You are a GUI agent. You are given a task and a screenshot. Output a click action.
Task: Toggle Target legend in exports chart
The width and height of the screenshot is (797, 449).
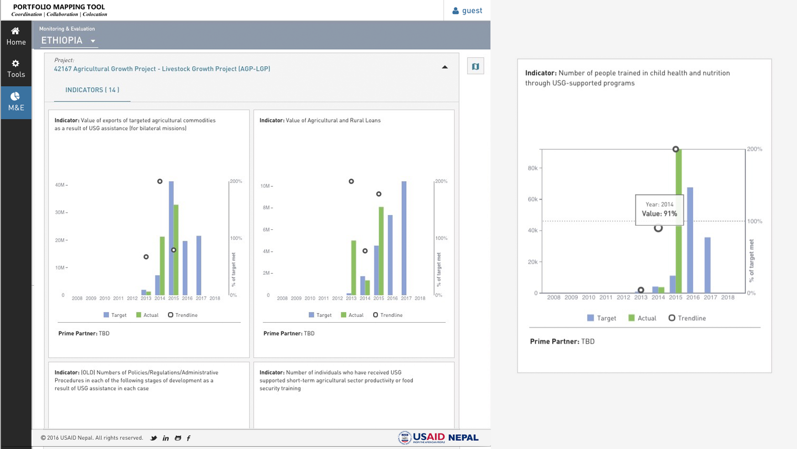click(115, 315)
